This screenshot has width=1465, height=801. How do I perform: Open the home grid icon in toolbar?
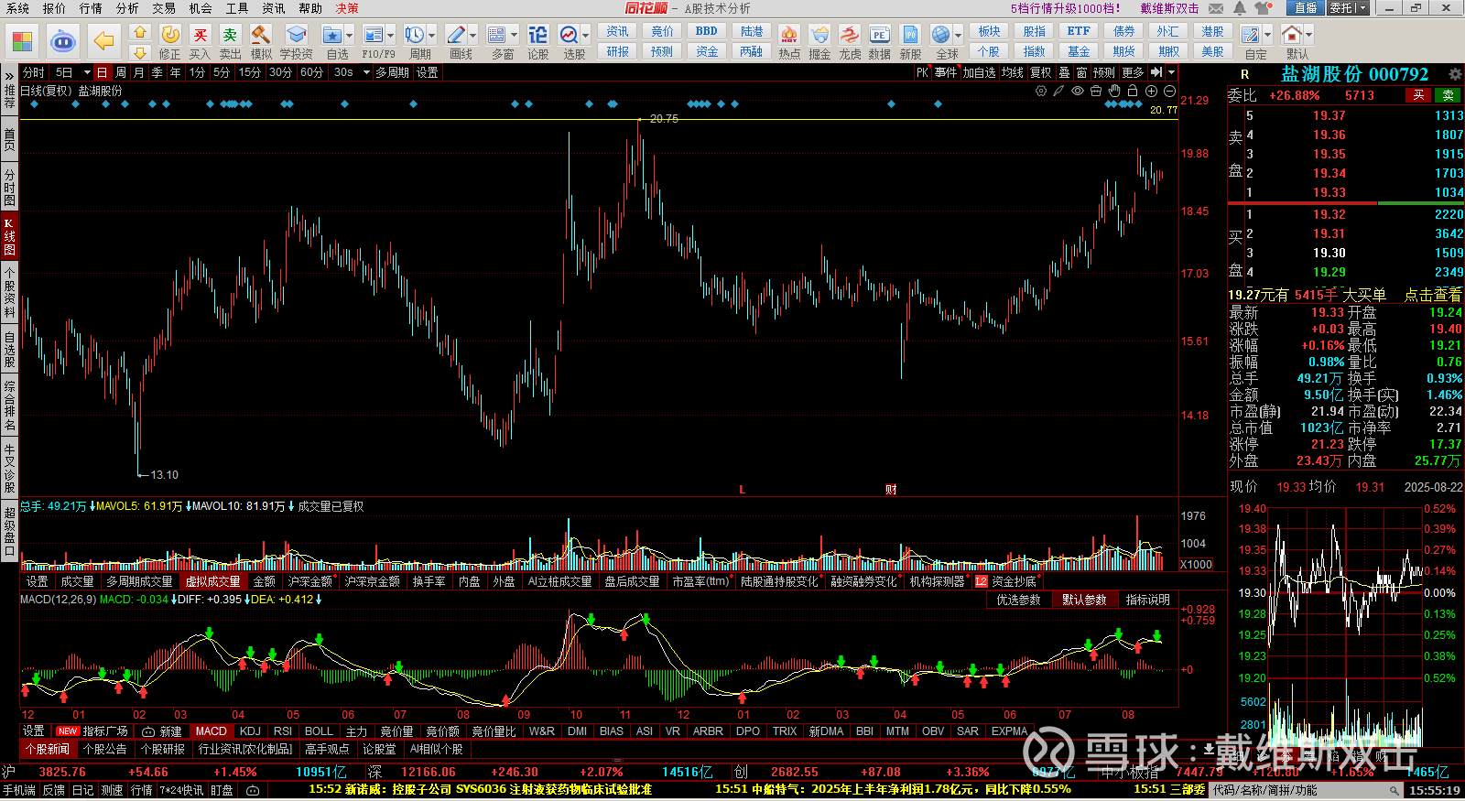(x=22, y=41)
